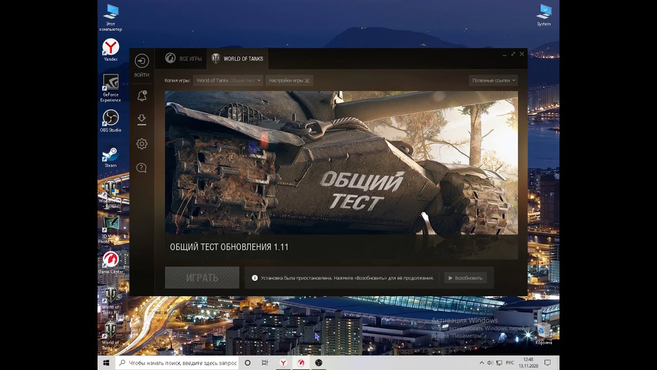Open the Windows Start menu

point(106,363)
